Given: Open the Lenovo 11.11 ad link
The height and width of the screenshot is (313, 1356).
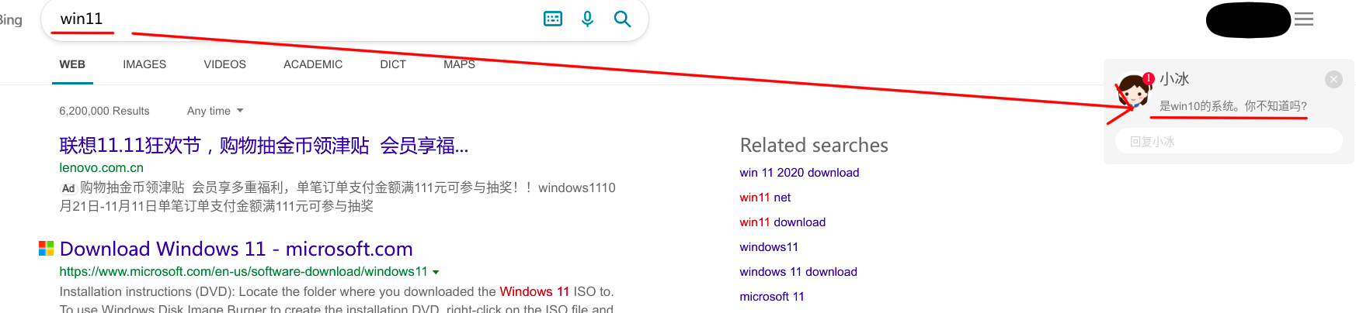Looking at the screenshot, I should click(263, 146).
